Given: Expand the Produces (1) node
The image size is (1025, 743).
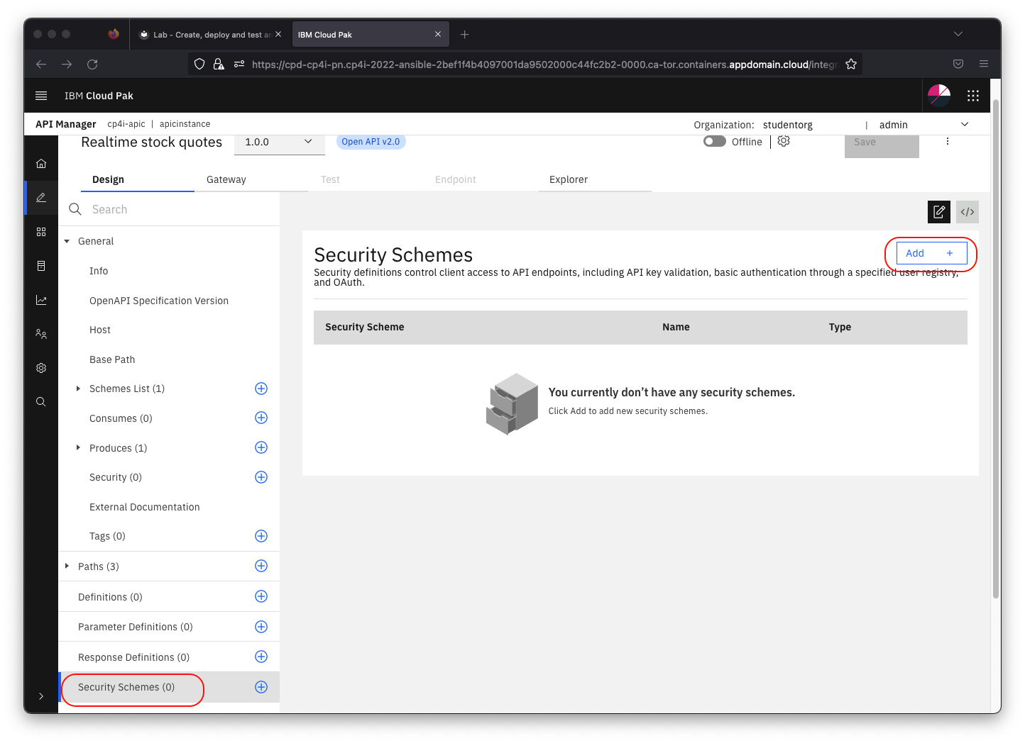Looking at the screenshot, I should tap(78, 448).
